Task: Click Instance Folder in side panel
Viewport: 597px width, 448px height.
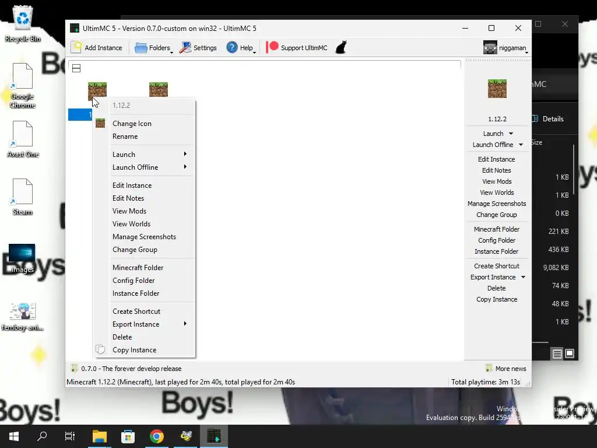Action: point(497,251)
